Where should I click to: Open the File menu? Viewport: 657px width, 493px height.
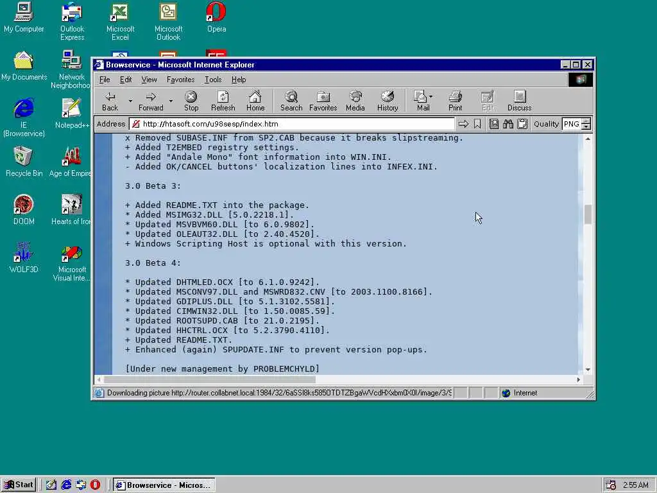(x=105, y=80)
